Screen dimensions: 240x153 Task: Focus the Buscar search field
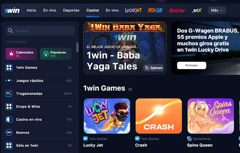pos(40,30)
